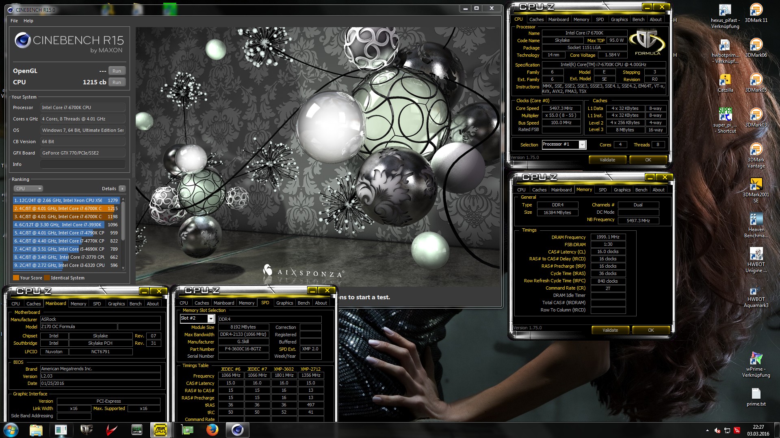Run the OpenGL benchmark
Image resolution: width=780 pixels, height=438 pixels.
coord(117,71)
